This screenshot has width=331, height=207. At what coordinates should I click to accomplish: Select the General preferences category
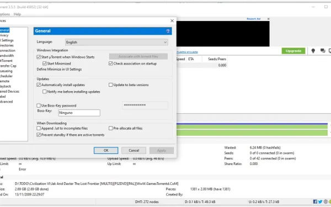4,30
